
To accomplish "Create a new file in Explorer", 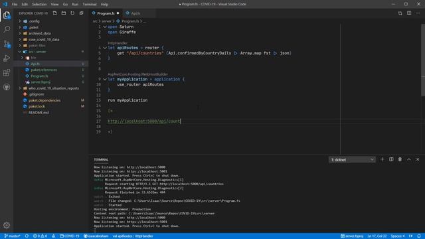I will point(54,13).
